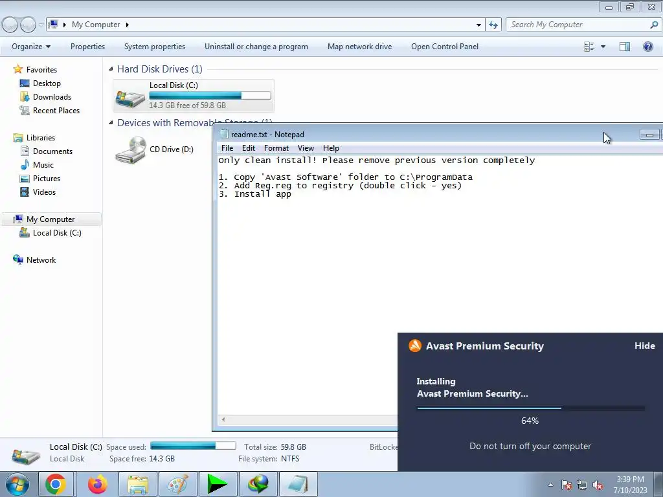The image size is (663, 497).
Task: Open the address bar history dropdown
Action: (x=478, y=25)
